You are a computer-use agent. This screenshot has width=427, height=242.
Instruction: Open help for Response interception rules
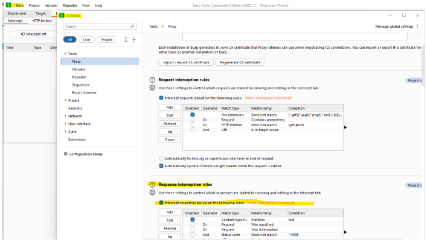pyautogui.click(x=152, y=185)
